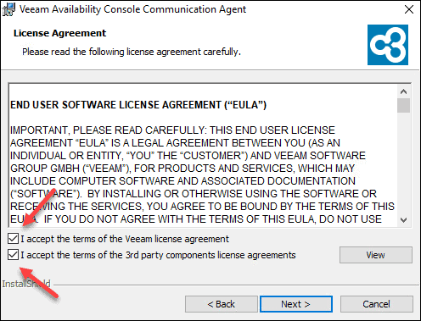
Task: Open the 3rd party licenses with View
Action: click(376, 255)
